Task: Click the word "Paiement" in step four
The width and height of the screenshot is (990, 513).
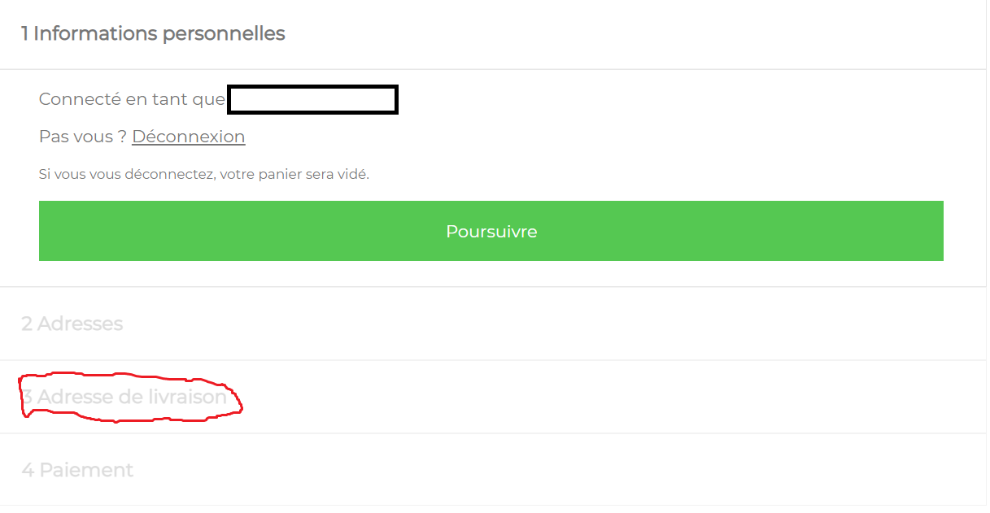Action: (86, 470)
